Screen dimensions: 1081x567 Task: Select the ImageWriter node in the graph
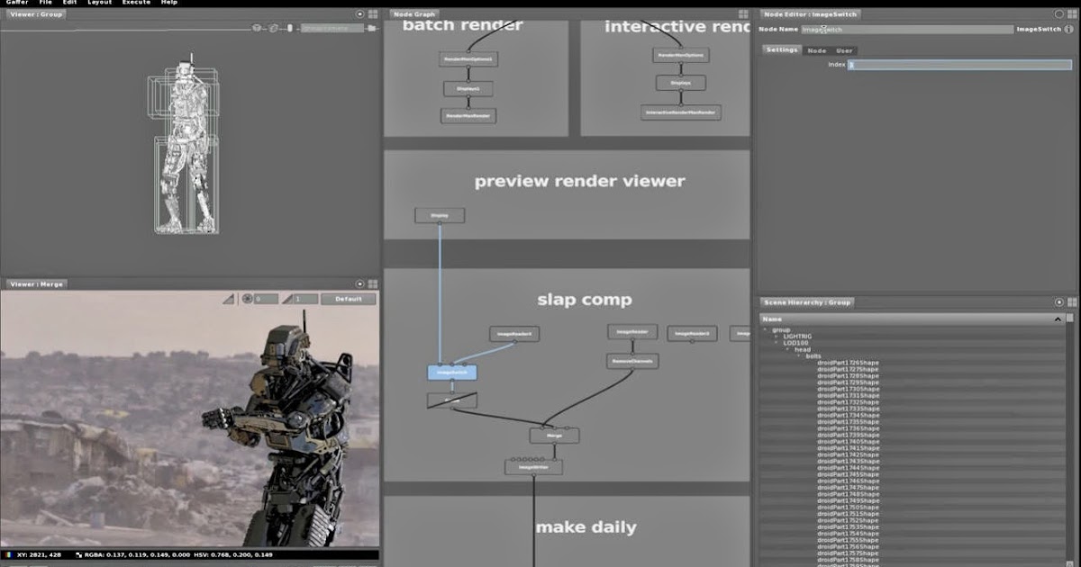(x=533, y=466)
